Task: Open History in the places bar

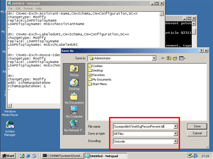Action: coord(74,71)
